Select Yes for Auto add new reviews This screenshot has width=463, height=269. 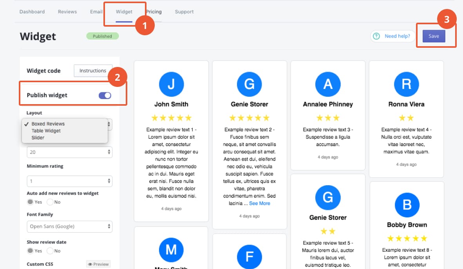pos(30,202)
